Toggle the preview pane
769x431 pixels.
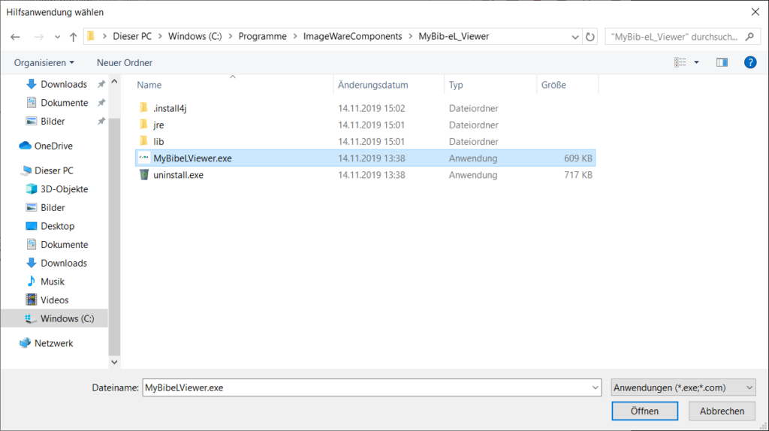722,62
